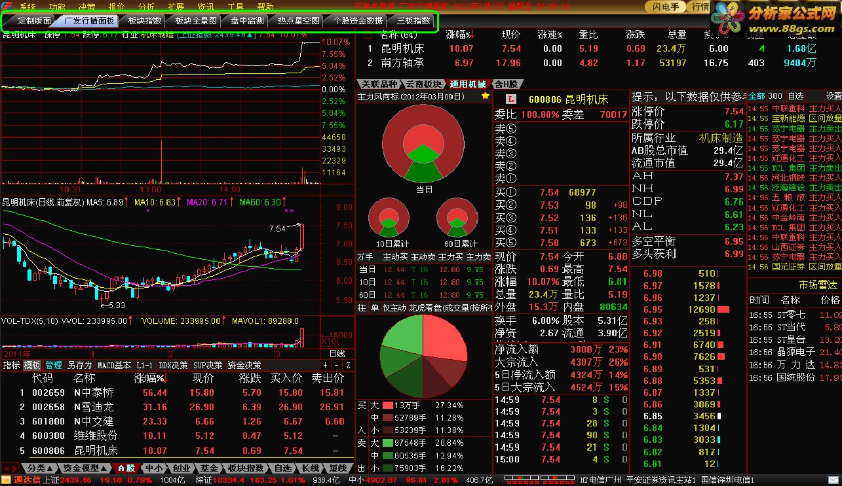Select 南方轴承 in the top list

[x=402, y=63]
